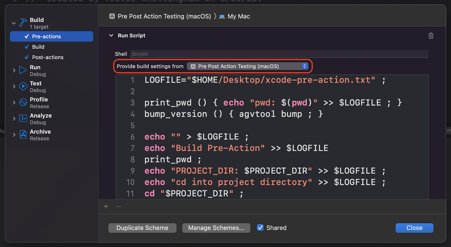451x247 pixels.
Task: Click the Run Script title label
Action: pos(132,36)
